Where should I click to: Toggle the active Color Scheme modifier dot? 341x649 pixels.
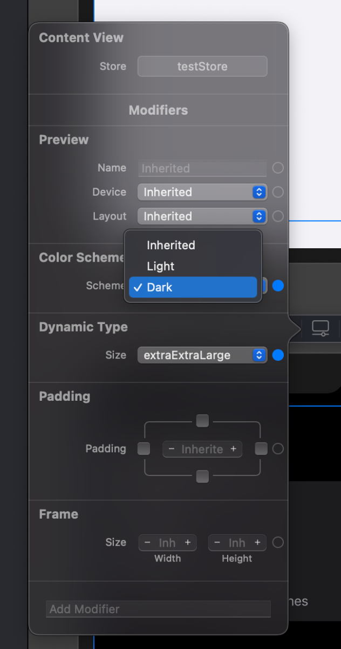278,286
